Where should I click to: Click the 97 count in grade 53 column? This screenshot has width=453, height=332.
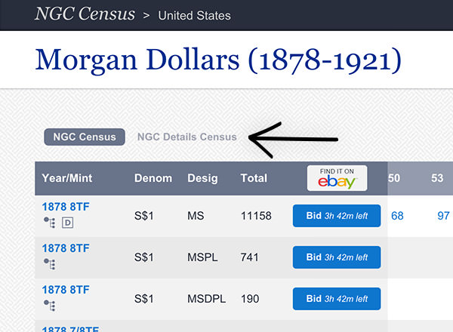(443, 216)
